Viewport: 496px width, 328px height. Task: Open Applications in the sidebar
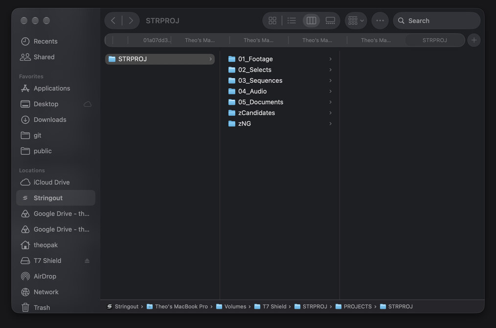click(x=56, y=88)
